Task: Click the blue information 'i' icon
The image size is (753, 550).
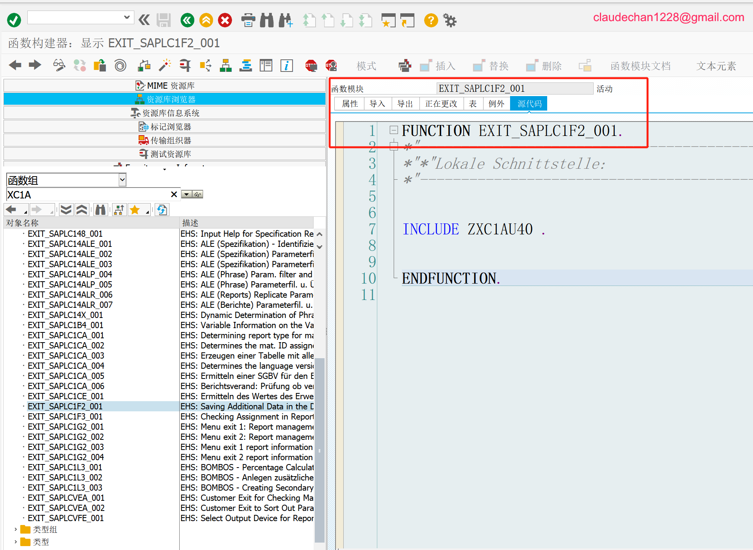Action: coord(286,65)
